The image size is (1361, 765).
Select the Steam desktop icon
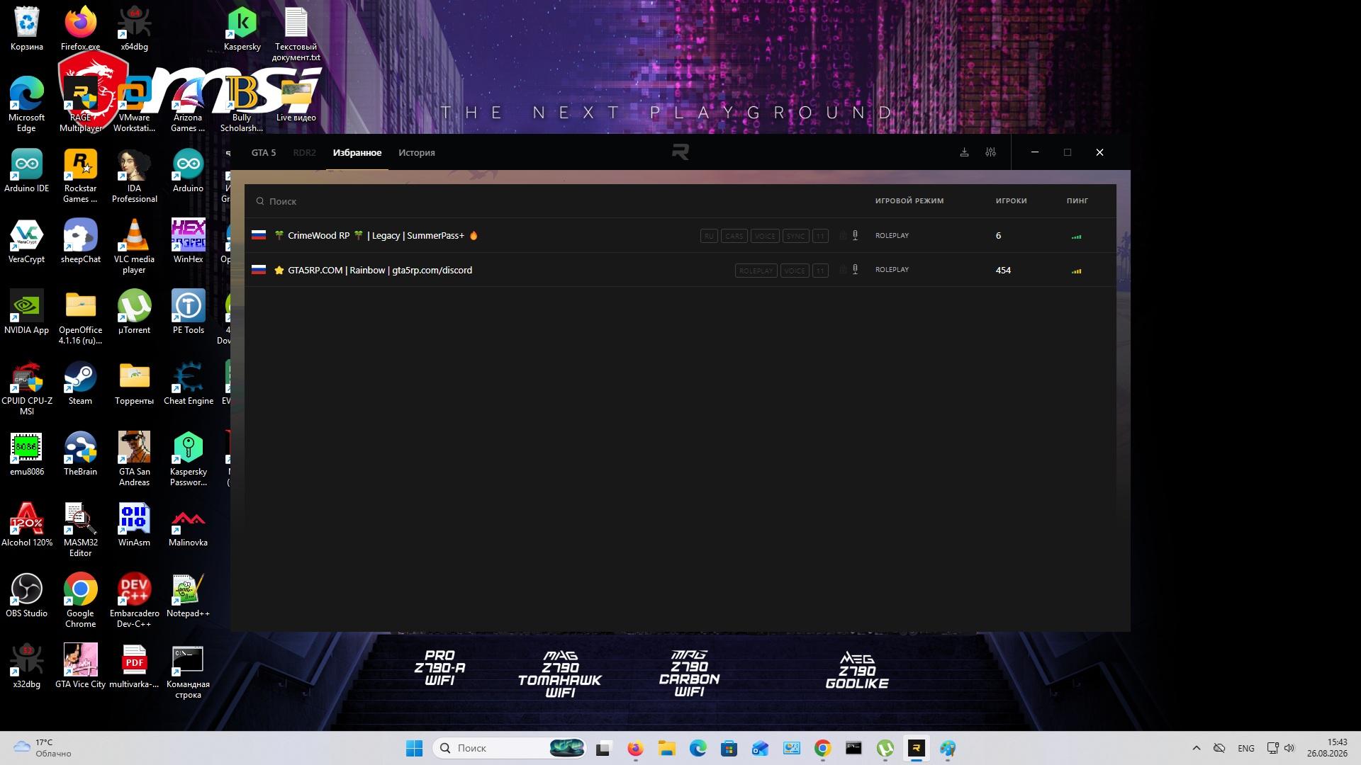81,384
